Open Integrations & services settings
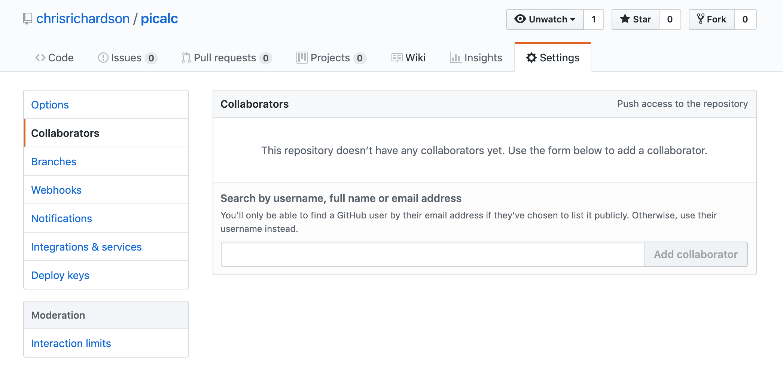The image size is (783, 374). [x=106, y=247]
